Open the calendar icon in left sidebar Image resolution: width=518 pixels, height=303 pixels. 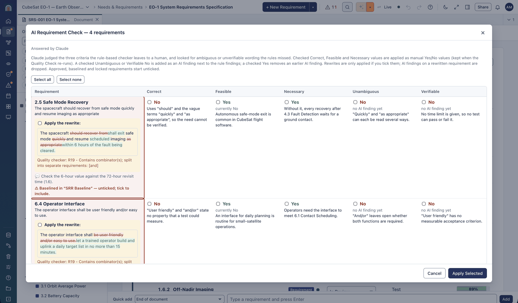click(8, 96)
